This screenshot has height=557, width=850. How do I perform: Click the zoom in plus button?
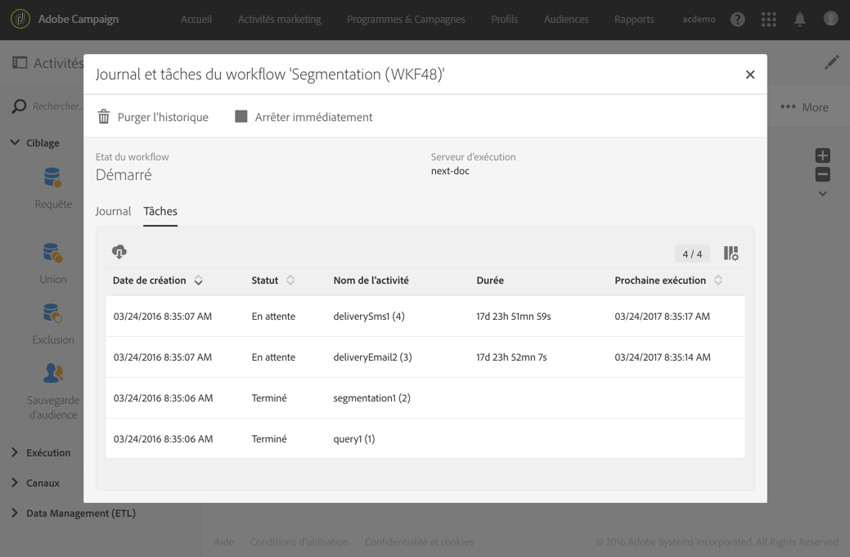823,155
